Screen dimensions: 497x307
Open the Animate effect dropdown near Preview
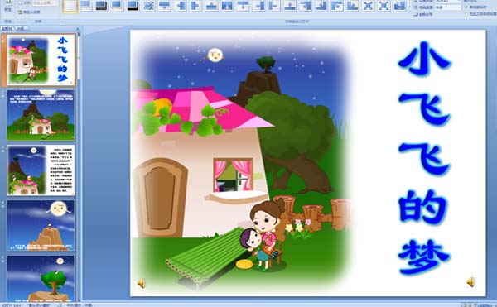[x=46, y=2]
